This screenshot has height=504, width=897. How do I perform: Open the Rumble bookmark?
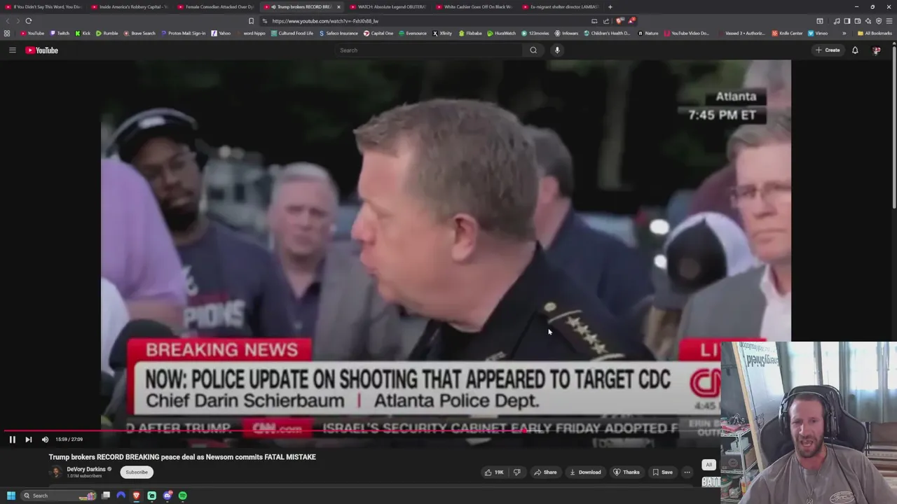click(x=107, y=33)
